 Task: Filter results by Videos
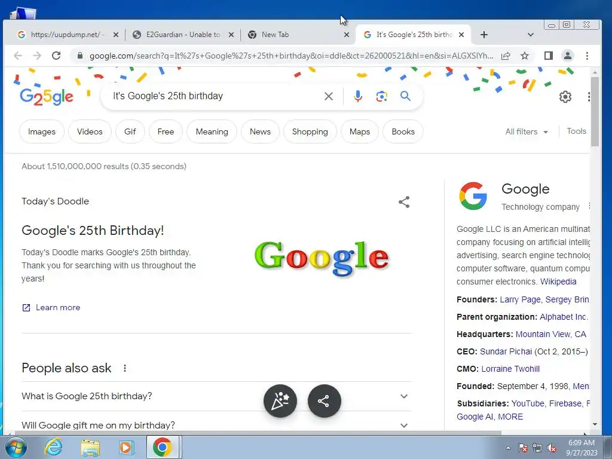point(90,131)
